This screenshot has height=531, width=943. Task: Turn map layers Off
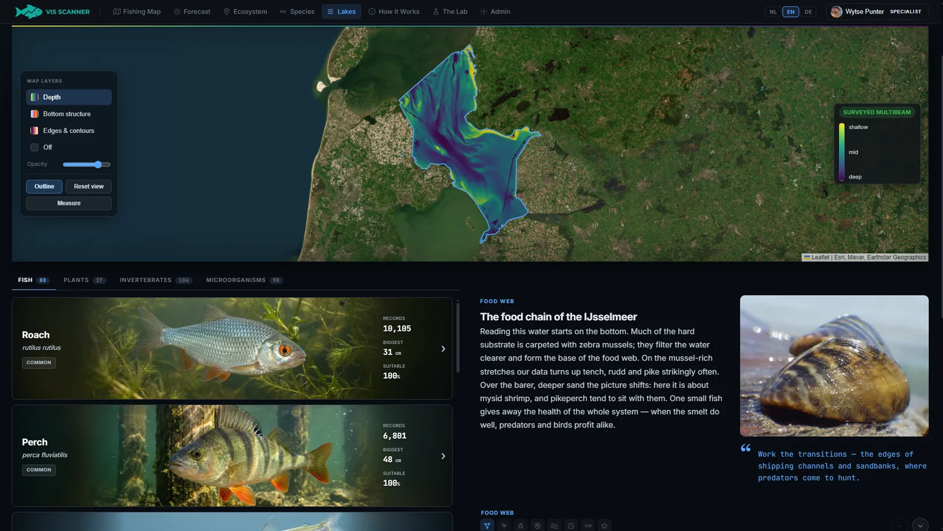(x=69, y=147)
